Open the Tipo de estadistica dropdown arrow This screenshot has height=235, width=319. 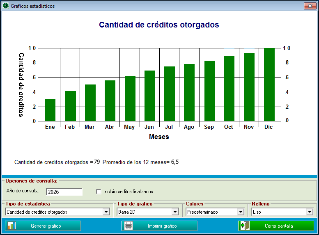(106, 212)
